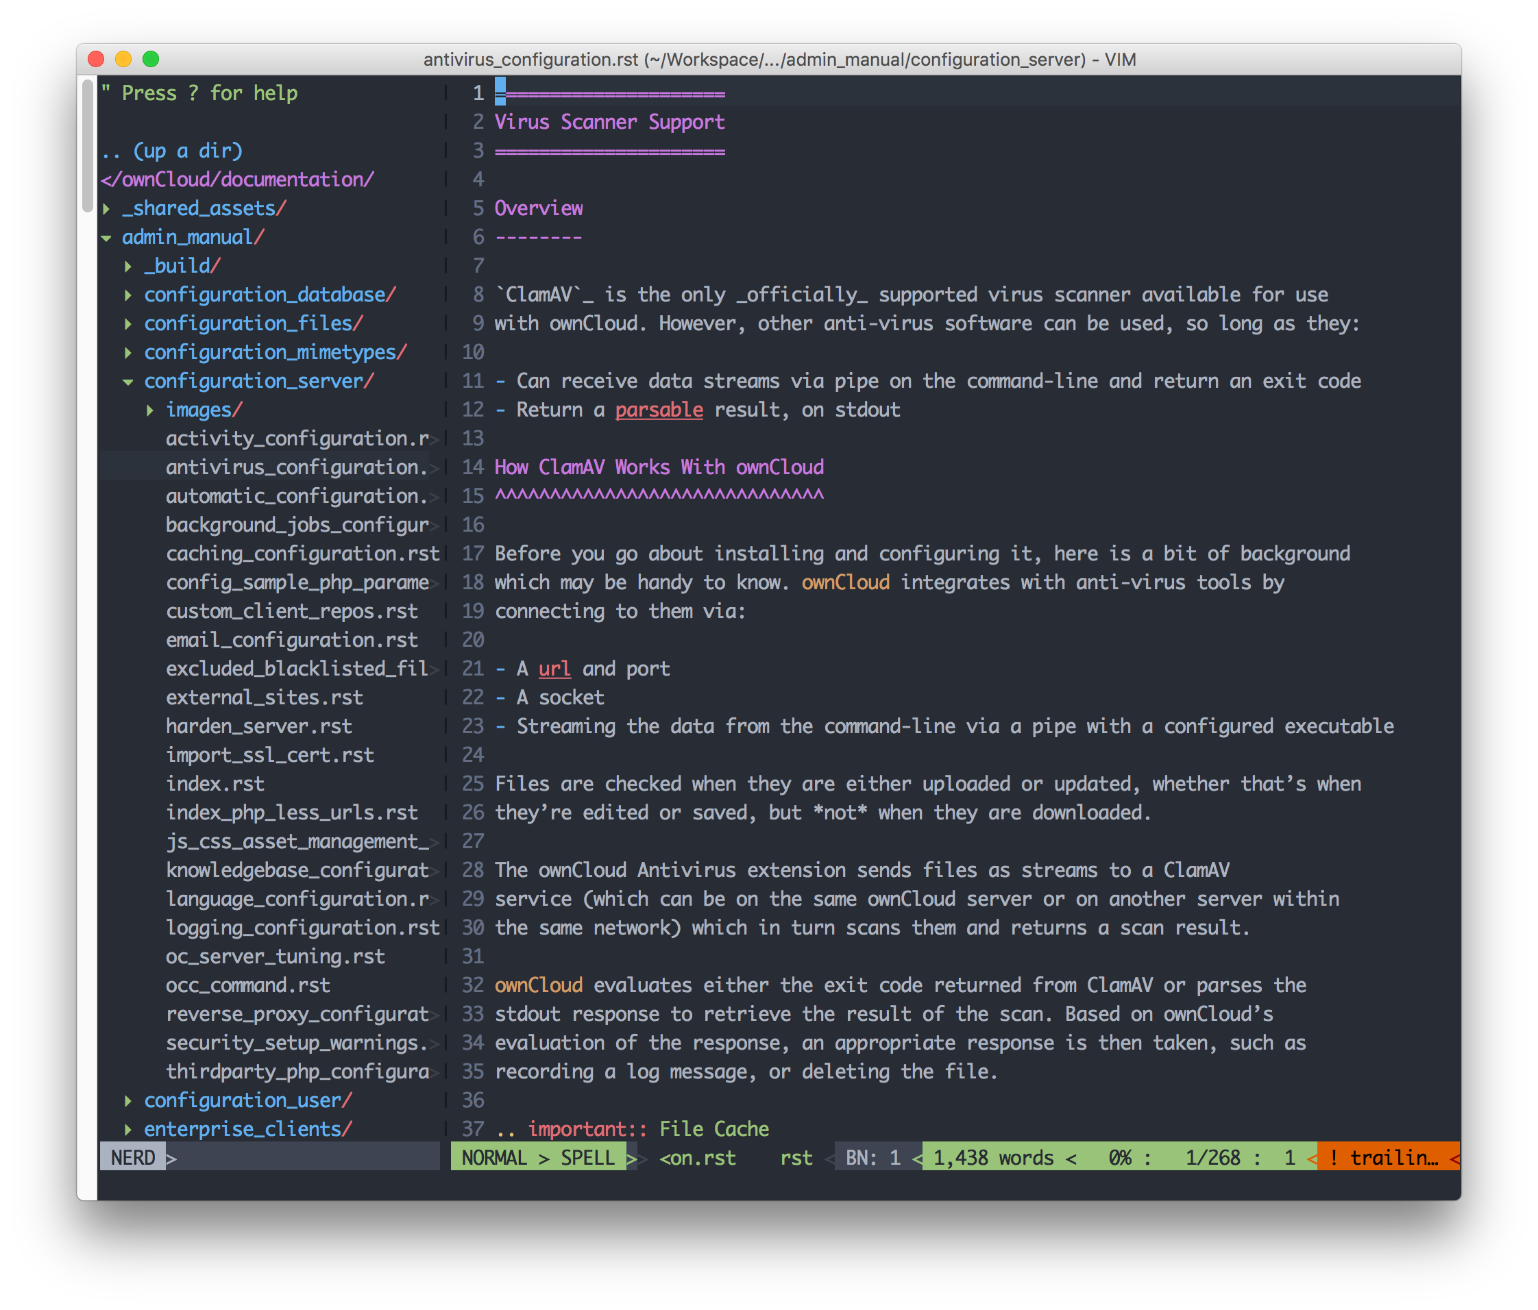The image size is (1538, 1310).
Task: Open import_ssl_cert.rst file
Action: click(270, 756)
